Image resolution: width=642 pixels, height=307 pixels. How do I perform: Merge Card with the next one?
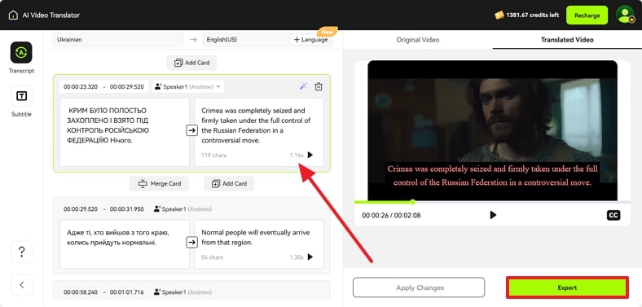point(159,183)
